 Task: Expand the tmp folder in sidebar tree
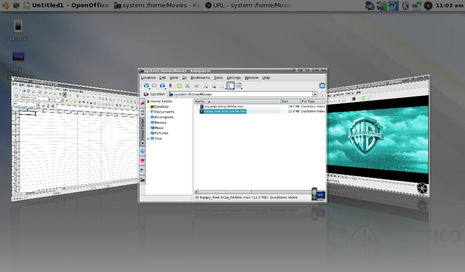click(148, 139)
